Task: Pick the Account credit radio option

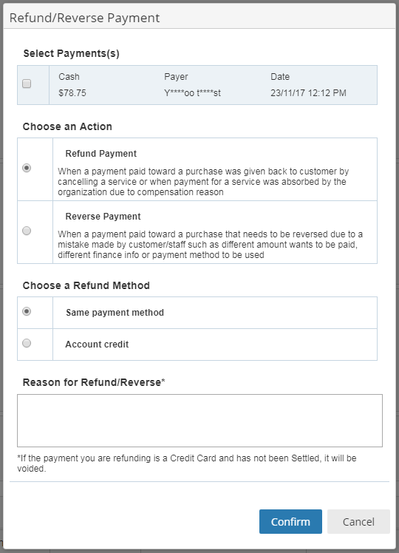Action: (27, 343)
